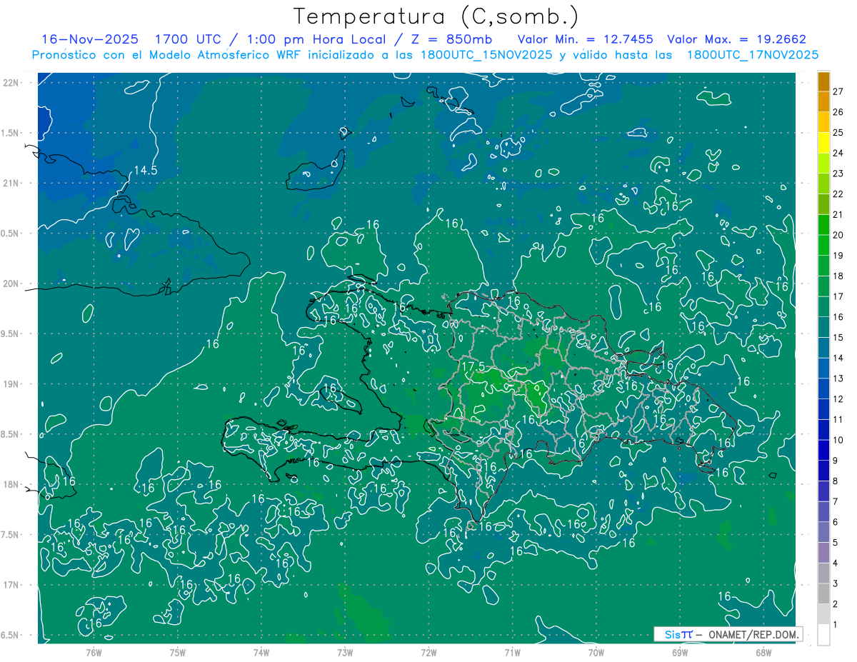Click the colorbar scale number "13"
Image resolution: width=857 pixels, height=662 pixels.
click(838, 378)
